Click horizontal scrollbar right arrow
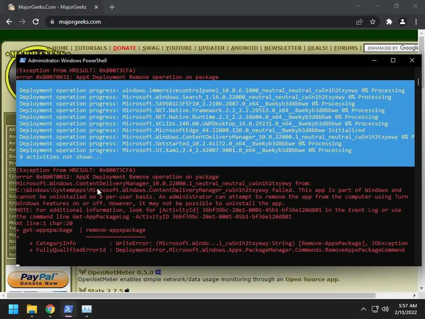 click(415, 295)
